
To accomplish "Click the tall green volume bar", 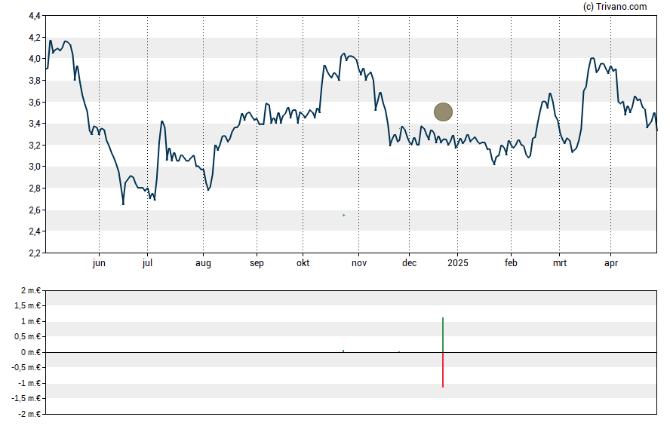I will (443, 335).
